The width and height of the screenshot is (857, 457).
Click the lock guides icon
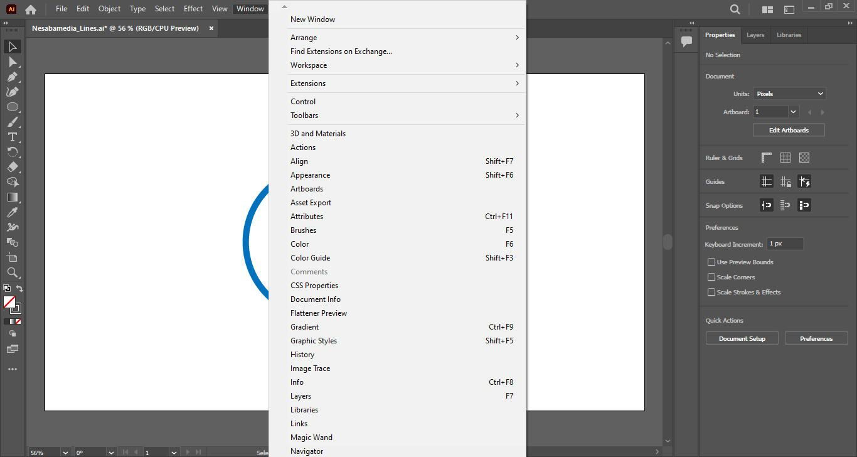785,181
